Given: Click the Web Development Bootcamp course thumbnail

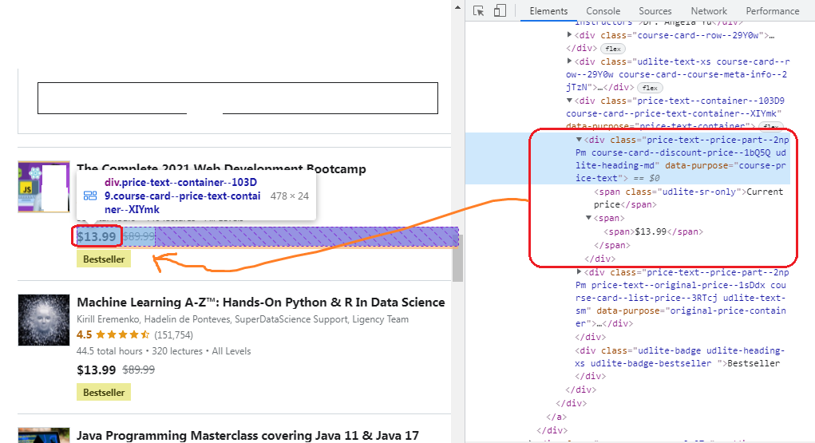Looking at the screenshot, I should (x=44, y=187).
